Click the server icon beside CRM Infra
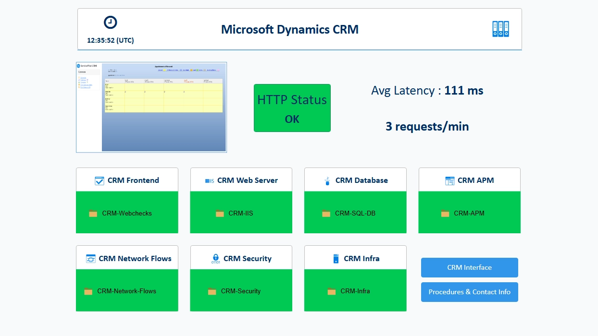This screenshot has height=336, width=598. 336,259
